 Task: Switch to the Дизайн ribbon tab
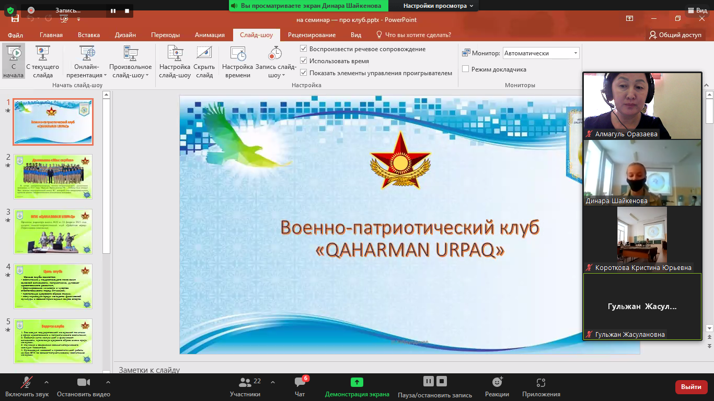[125, 35]
